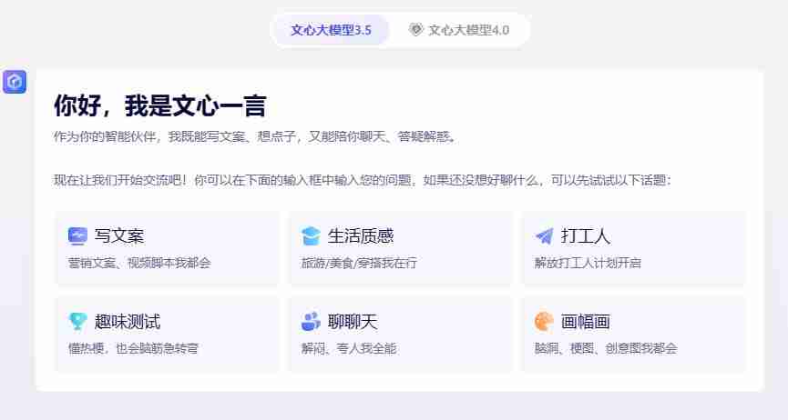
Task: Click the 文心一言 avatar icon
Action: pos(15,81)
